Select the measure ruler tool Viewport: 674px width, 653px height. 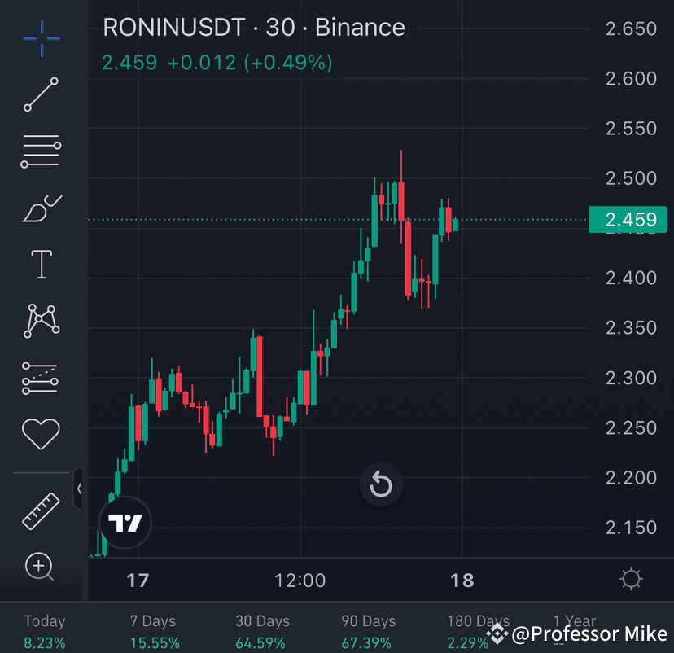tap(41, 512)
